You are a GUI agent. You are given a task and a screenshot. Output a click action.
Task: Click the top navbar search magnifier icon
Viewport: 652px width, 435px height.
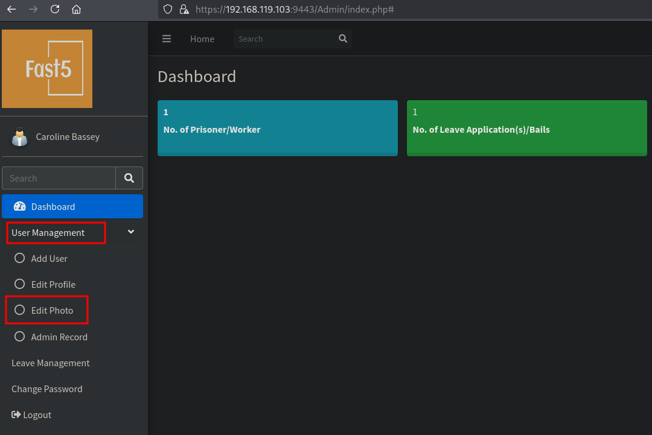pos(343,39)
